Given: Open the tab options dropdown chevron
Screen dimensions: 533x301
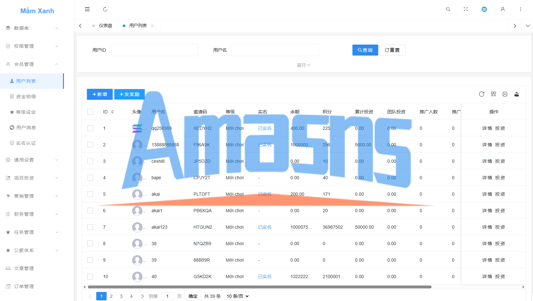Looking at the screenshot, I should click(528, 26).
